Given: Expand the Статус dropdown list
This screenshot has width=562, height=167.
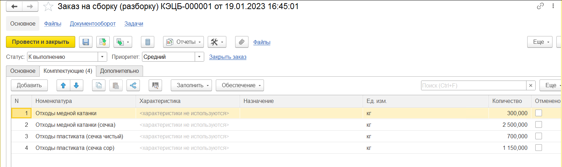Looking at the screenshot, I should (102, 57).
